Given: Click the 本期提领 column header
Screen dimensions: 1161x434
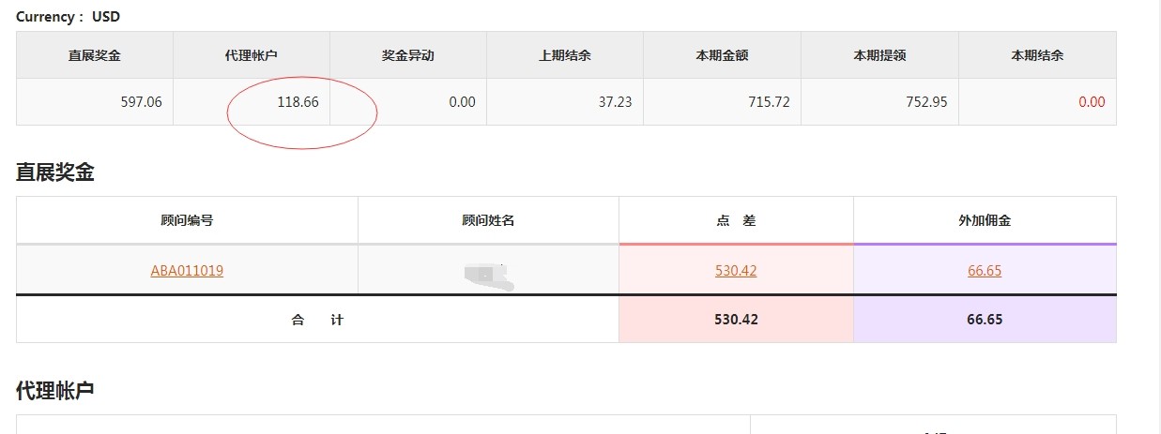Looking at the screenshot, I should click(x=879, y=55).
